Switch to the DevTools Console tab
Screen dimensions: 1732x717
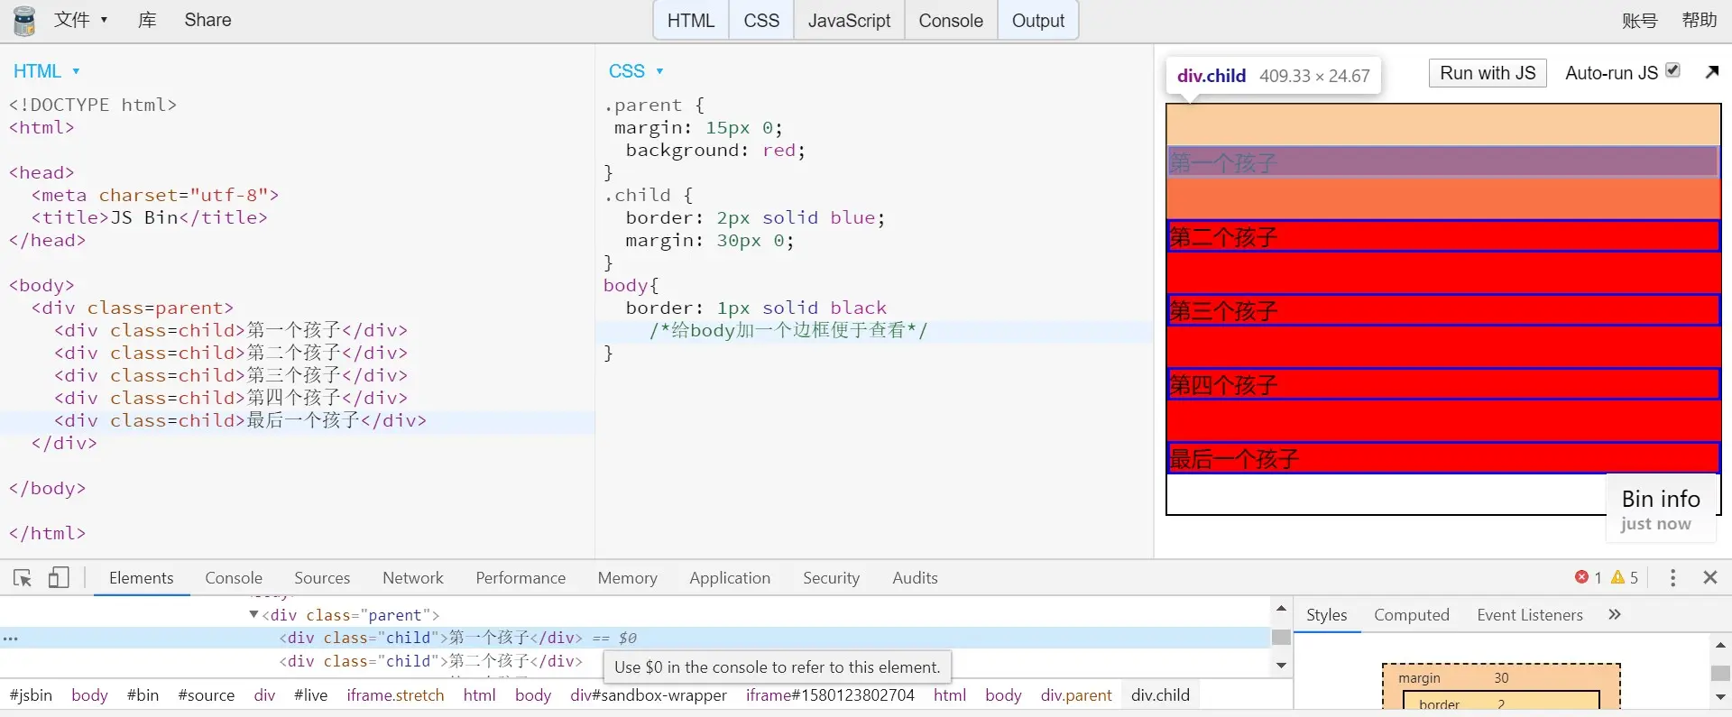click(x=234, y=578)
